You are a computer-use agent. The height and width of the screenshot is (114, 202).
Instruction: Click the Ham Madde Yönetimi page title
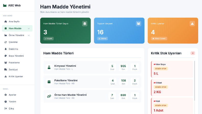65,7
